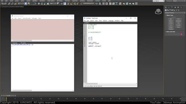Activate the Select and Rotate tool
This screenshot has width=186, height=104.
pyautogui.click(x=42, y=4)
